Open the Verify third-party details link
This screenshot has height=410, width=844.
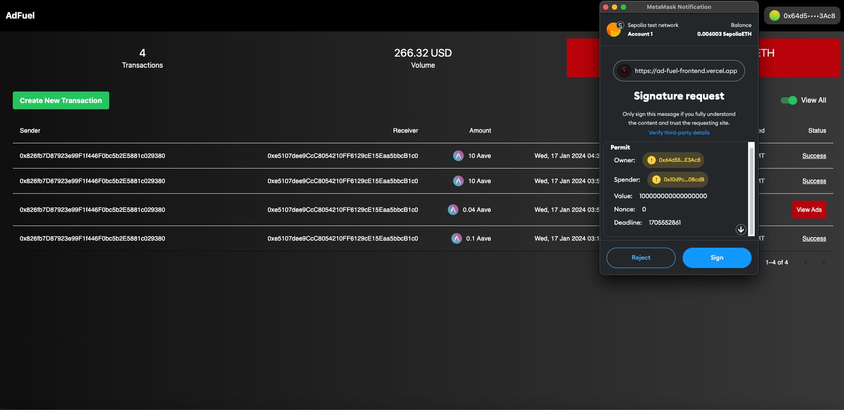(679, 133)
